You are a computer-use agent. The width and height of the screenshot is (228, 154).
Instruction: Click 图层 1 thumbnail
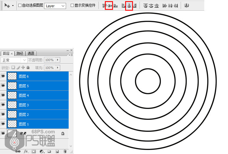[x=12, y=124]
